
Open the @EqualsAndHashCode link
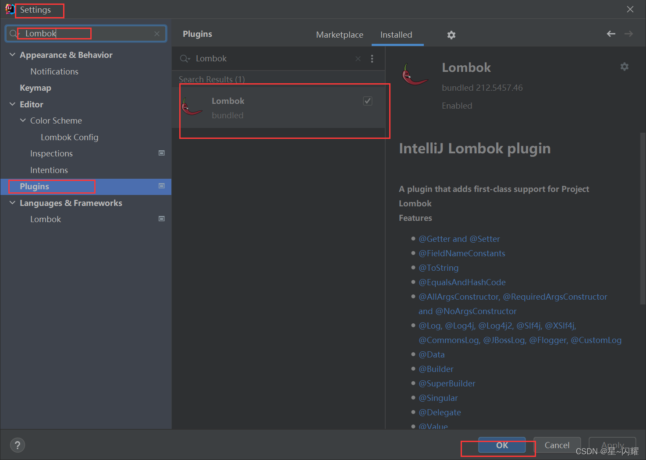(x=462, y=282)
